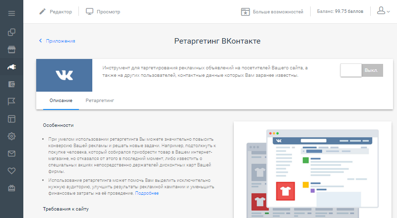Click the Ретаргетинг ВКонтакте title
397x218 pixels.
[217, 41]
